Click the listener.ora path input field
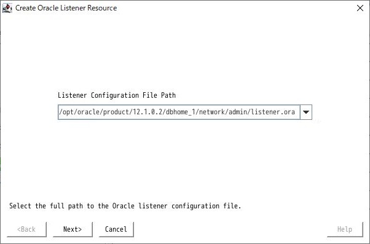Viewport: 370px width, 244px height. click(x=179, y=112)
